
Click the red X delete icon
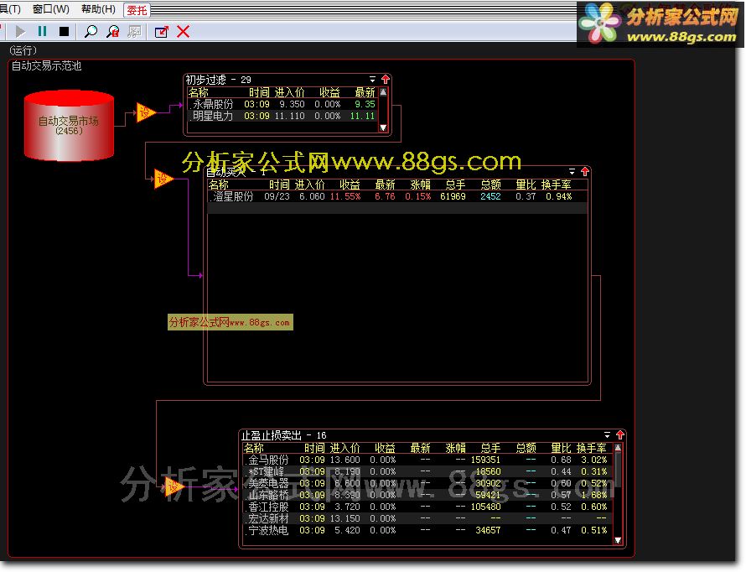[x=184, y=32]
